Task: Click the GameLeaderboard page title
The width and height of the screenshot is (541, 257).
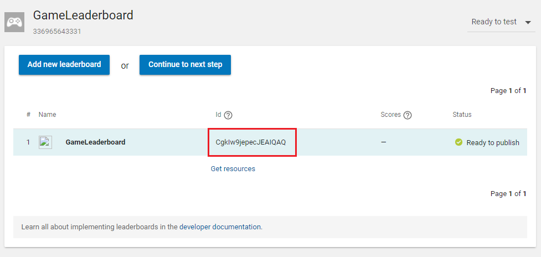Action: point(83,16)
